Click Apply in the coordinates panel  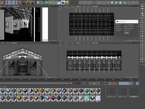pyautogui.click(x=134, y=97)
